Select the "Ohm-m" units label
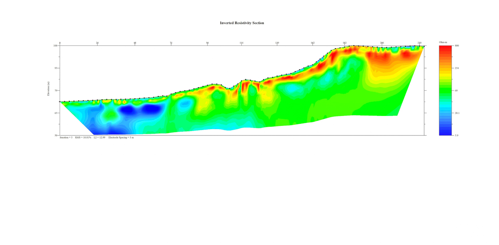The width and height of the screenshot is (499, 245). pos(443,42)
